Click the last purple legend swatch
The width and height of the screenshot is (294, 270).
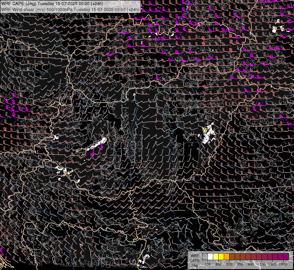point(286,256)
